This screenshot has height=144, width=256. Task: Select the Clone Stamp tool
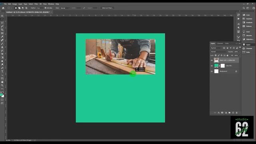pyautogui.click(x=2, y=47)
